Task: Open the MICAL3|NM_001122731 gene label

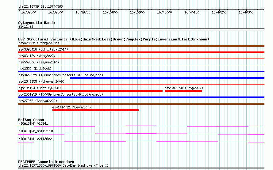Action: pyautogui.click(x=36, y=131)
